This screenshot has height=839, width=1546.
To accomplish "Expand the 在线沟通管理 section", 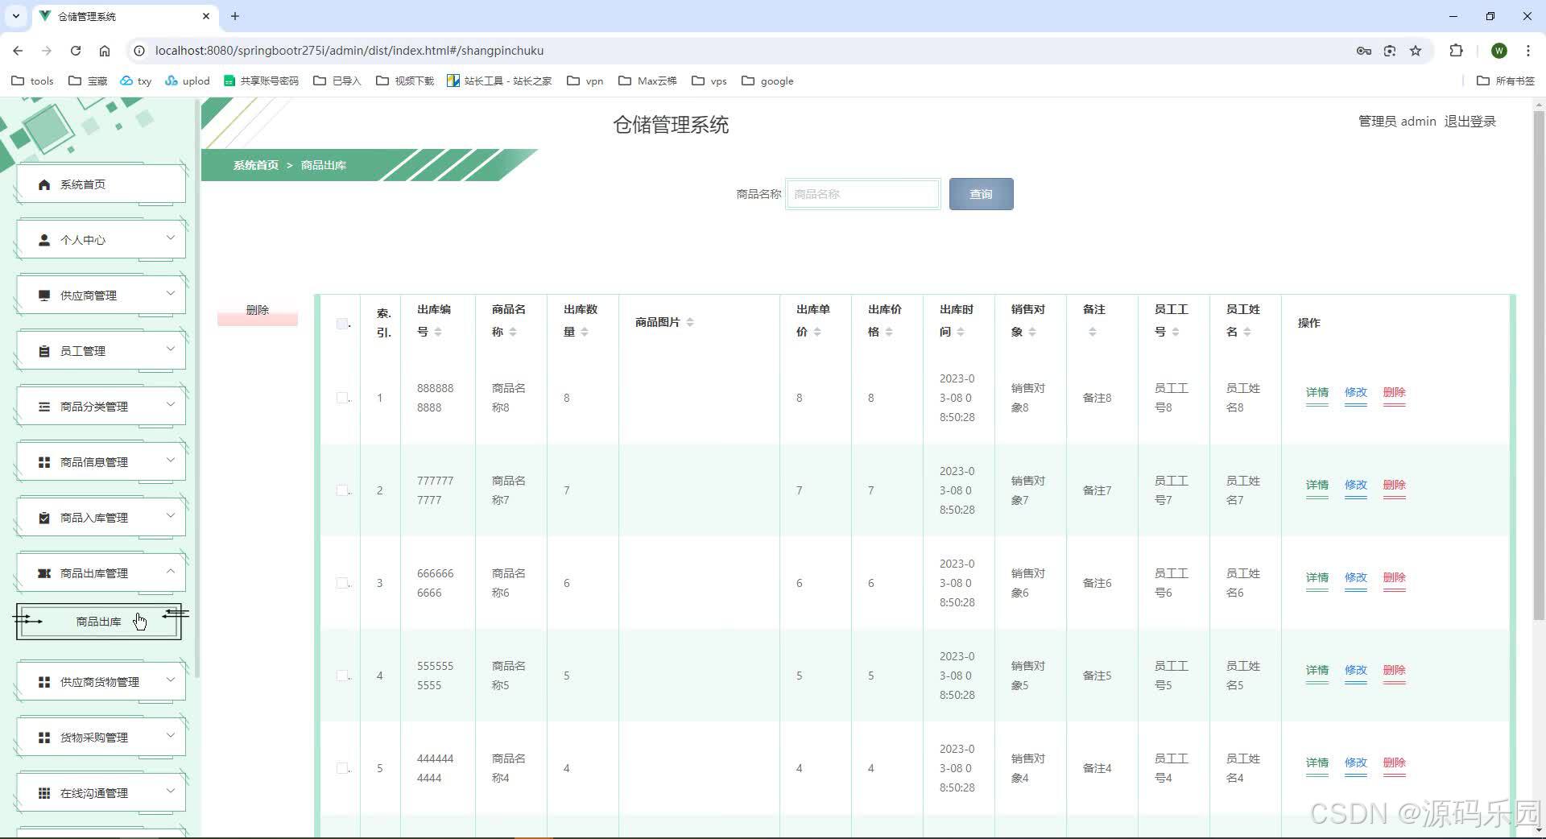I will [x=170, y=791].
